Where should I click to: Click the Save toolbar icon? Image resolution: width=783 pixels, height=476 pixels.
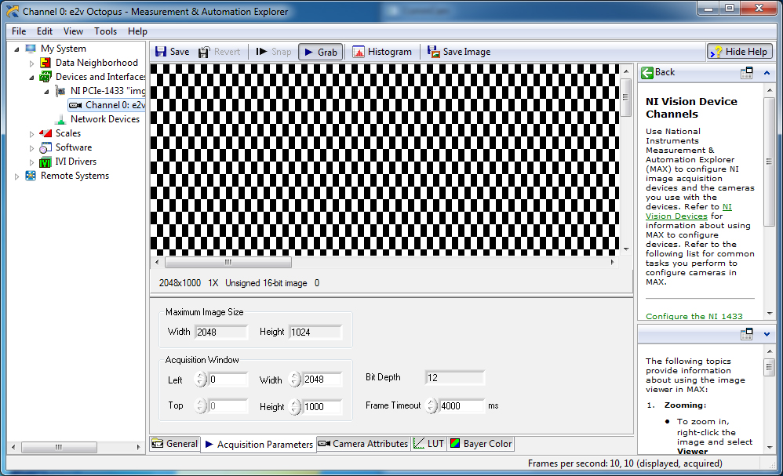tap(162, 52)
